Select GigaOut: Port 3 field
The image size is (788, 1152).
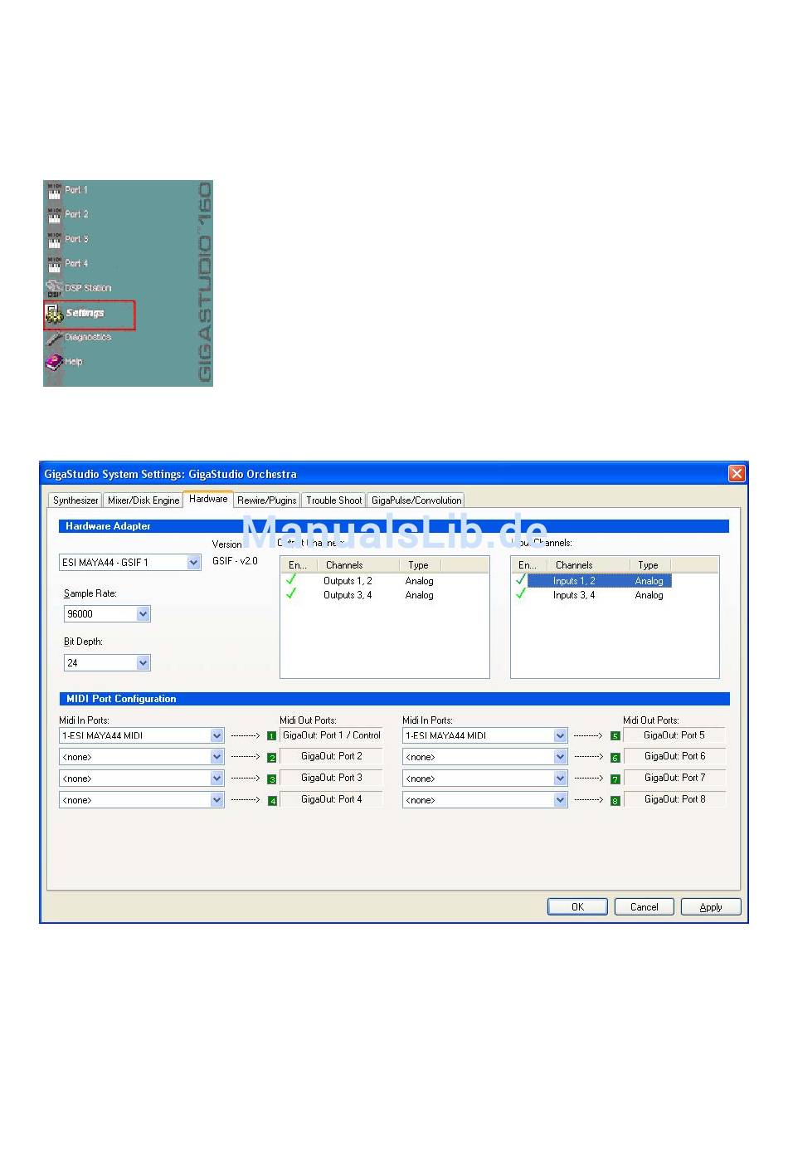click(x=331, y=779)
